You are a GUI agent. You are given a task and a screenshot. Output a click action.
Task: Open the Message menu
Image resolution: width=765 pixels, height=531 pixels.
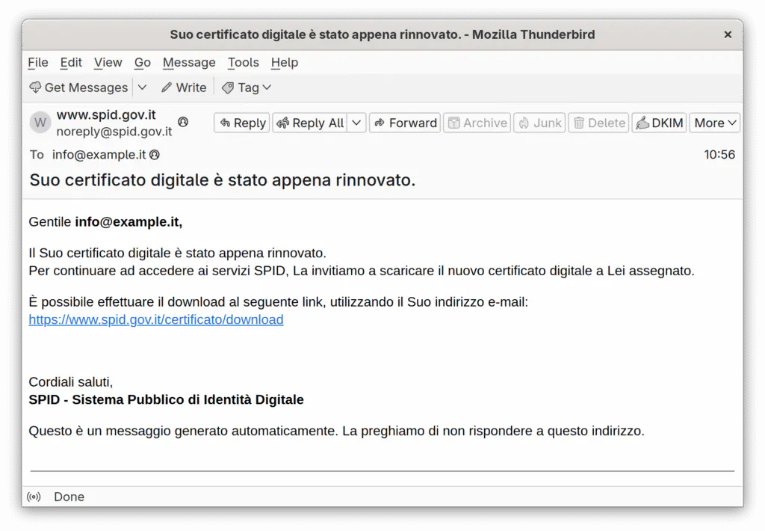[x=189, y=63]
